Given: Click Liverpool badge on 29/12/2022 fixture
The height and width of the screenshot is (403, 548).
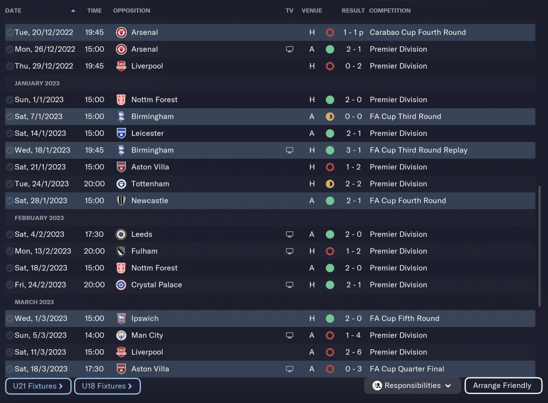Looking at the screenshot, I should [x=121, y=66].
